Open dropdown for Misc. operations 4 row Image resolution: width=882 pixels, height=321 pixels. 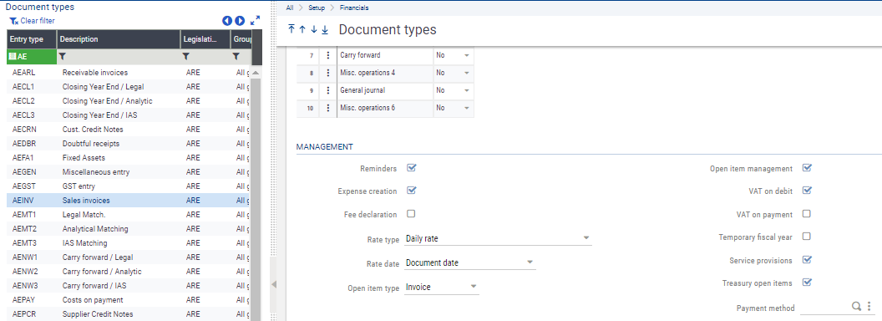[466, 74]
